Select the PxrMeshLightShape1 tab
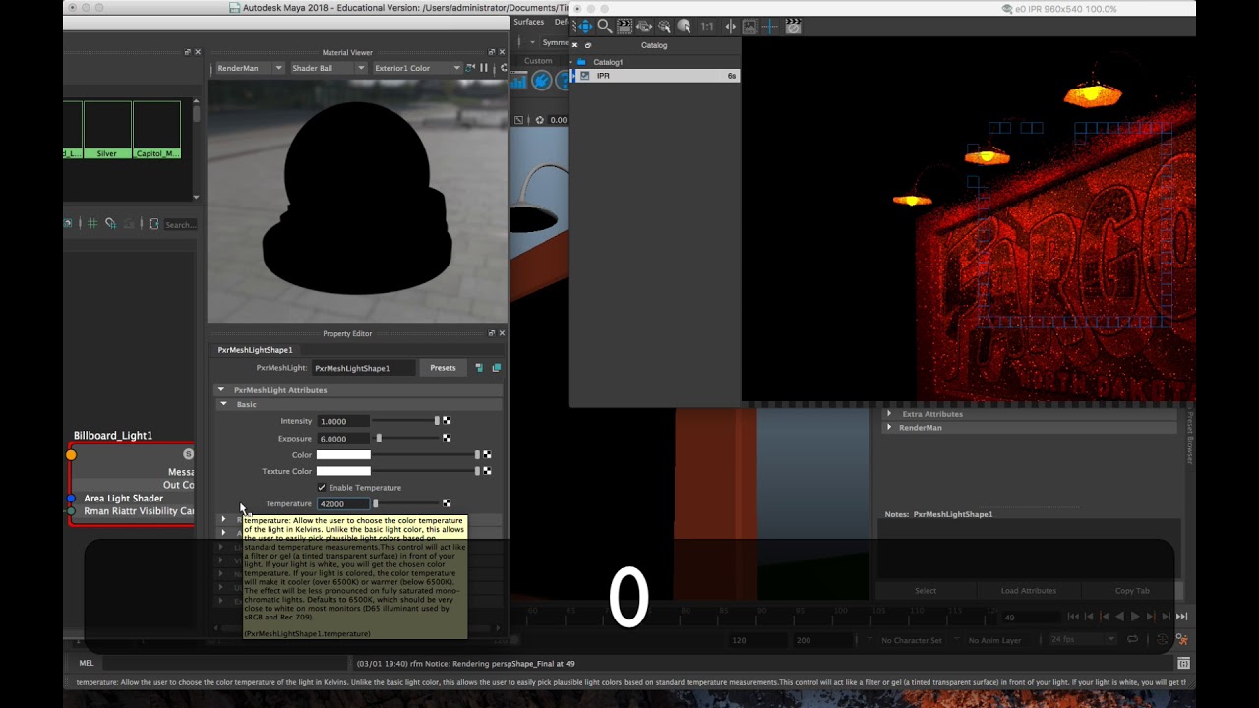1259x708 pixels. (x=255, y=350)
